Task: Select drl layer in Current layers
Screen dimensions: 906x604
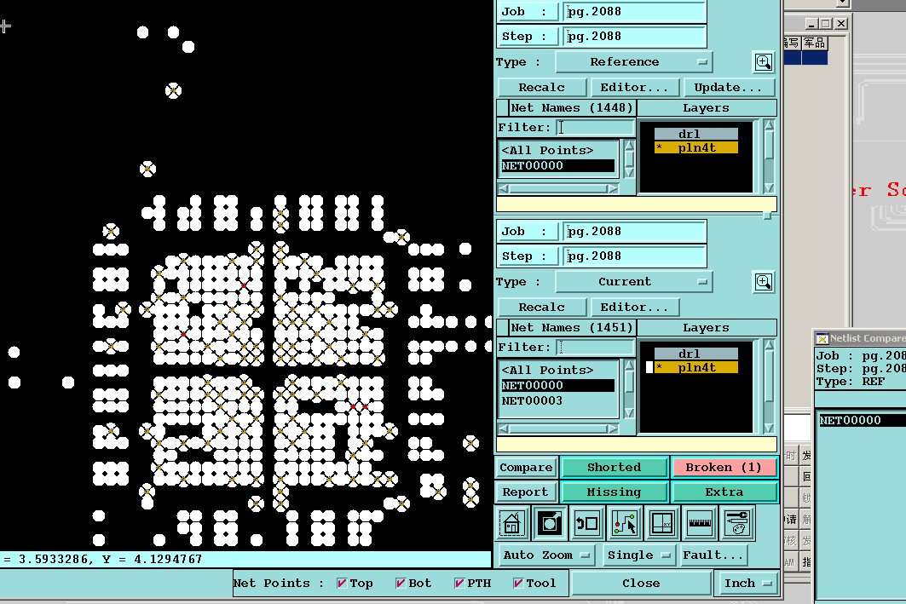Action: [695, 354]
